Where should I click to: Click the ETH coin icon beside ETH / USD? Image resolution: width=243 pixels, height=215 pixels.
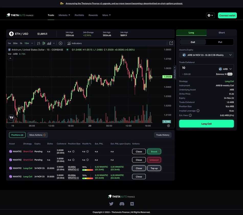point(11,34)
